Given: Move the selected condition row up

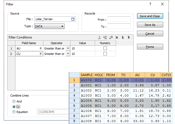Looking at the screenshot, I should (123, 38).
